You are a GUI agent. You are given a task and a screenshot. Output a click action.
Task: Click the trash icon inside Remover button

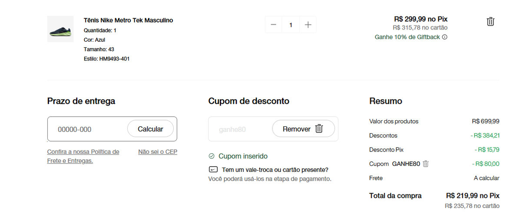pos(319,128)
